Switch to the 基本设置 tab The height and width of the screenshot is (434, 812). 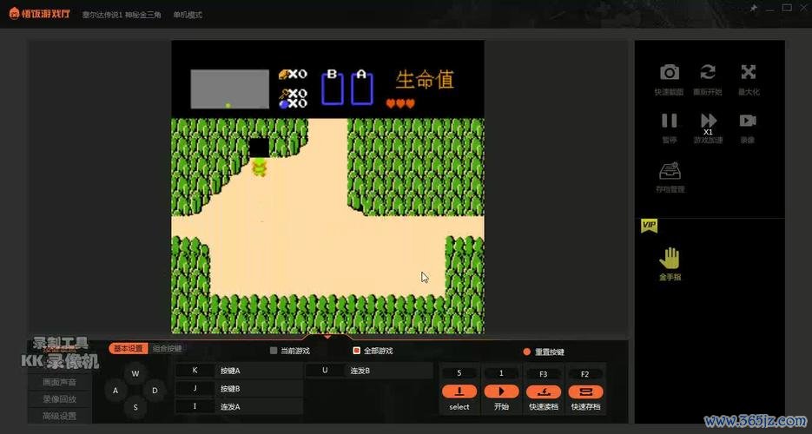tap(129, 349)
